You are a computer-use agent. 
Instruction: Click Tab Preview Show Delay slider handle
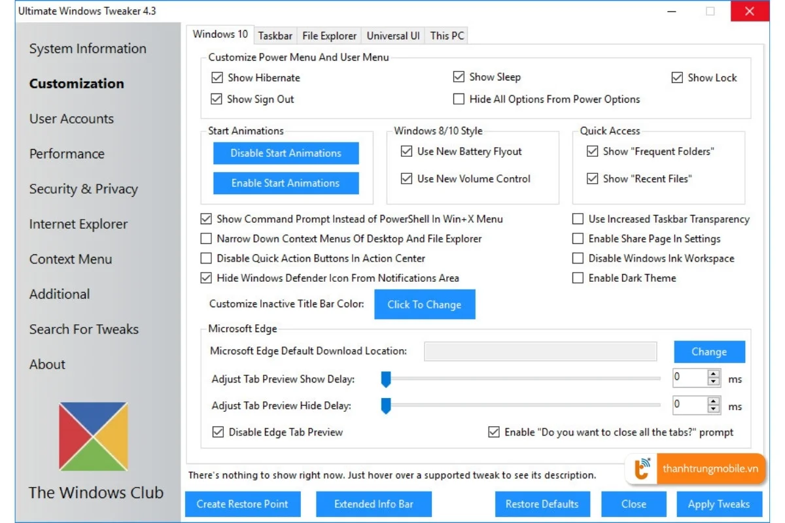point(386,379)
